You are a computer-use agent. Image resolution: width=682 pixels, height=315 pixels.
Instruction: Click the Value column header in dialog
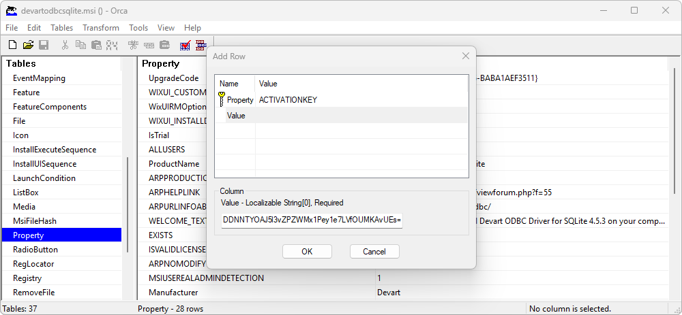[361, 83]
